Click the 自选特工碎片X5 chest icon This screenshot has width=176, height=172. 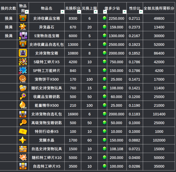point(23,166)
